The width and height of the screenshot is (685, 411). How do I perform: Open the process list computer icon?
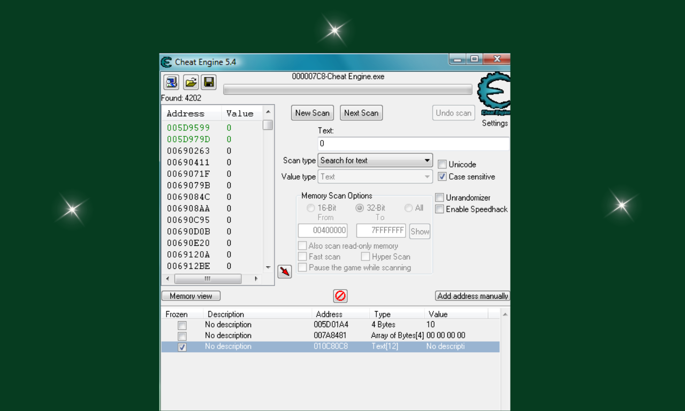[x=171, y=82]
